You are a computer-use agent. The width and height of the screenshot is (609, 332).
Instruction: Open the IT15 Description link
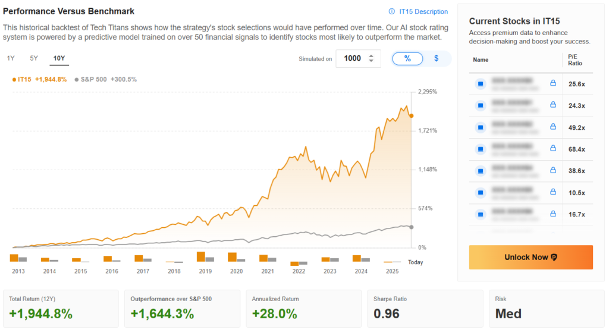[423, 12]
